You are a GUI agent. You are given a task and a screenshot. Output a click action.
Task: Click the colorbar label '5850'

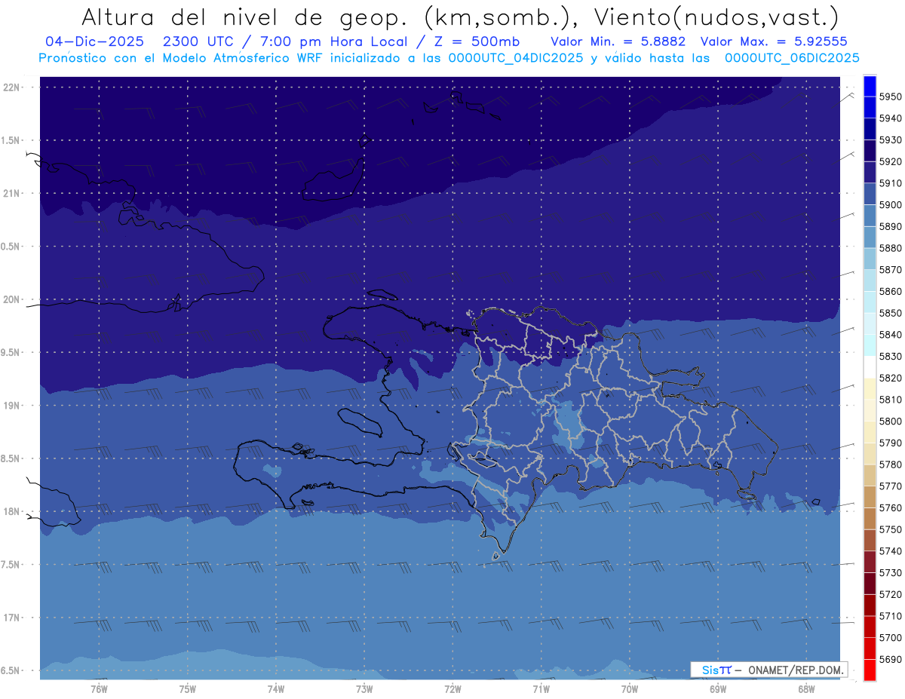891,313
